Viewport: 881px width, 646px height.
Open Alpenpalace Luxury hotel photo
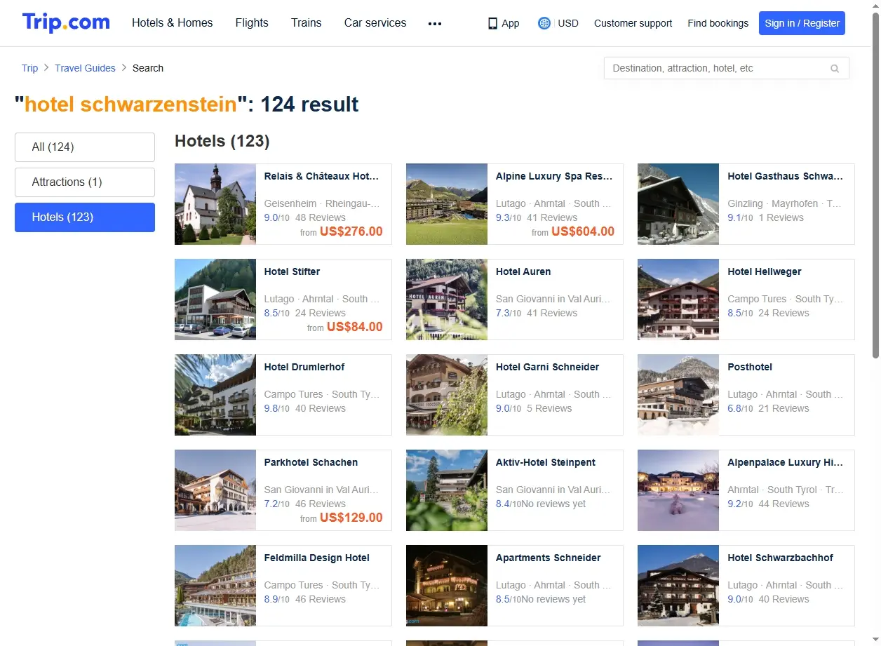pos(678,490)
